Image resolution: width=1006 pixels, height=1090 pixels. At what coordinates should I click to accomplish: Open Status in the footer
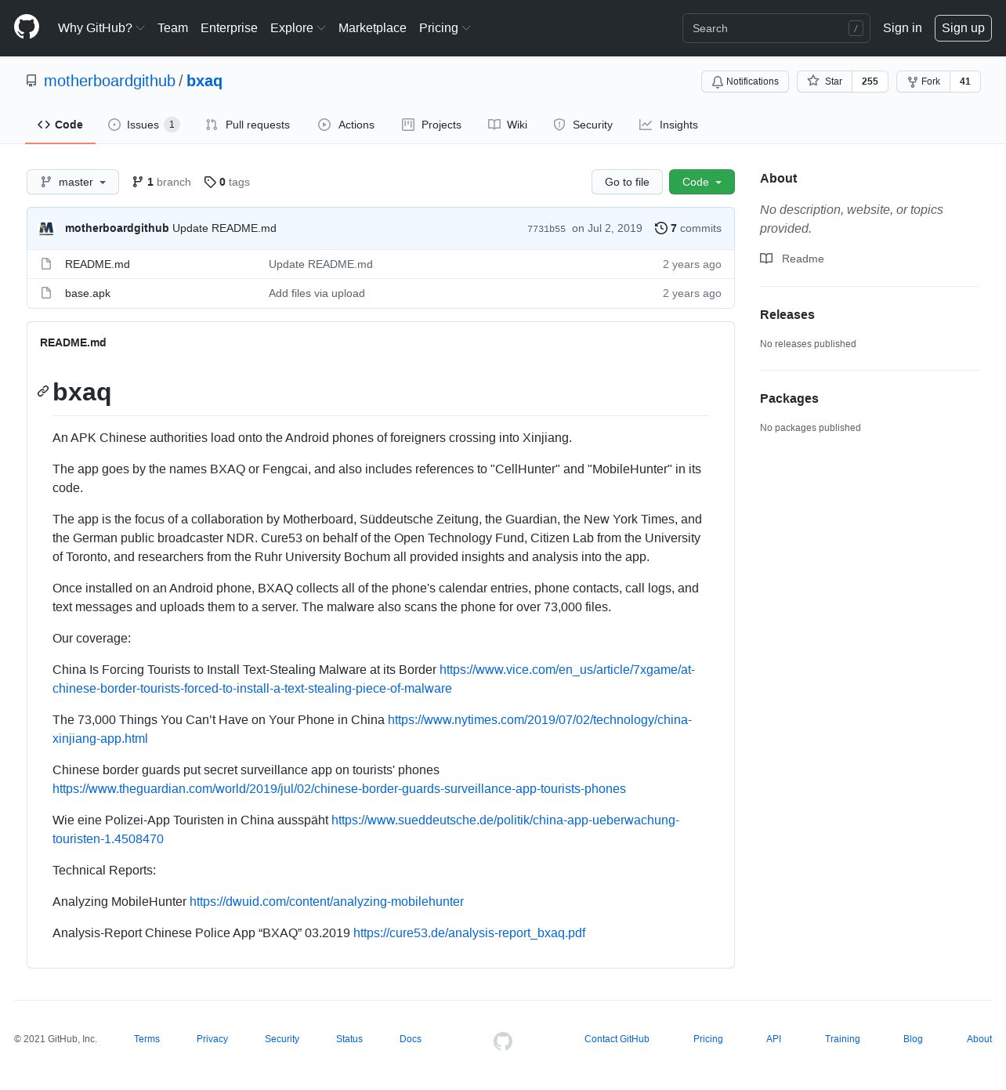[349, 1039]
